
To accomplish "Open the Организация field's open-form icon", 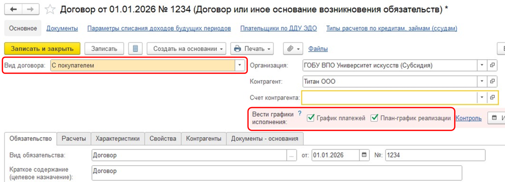I will (492, 66).
